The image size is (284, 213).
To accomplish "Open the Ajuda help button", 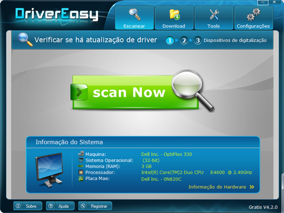I will pos(60,206).
